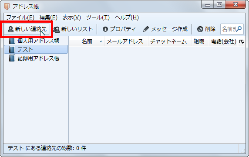Maximize the アドレス帳 window
Viewport: 249px width, 157px height.
[219, 5]
